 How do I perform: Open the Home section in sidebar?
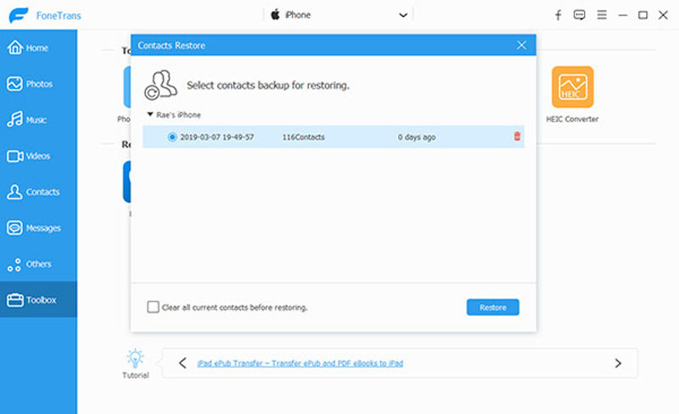(x=38, y=48)
